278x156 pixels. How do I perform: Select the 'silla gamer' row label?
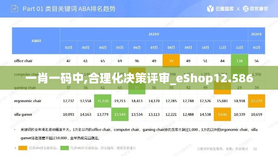click(23, 114)
